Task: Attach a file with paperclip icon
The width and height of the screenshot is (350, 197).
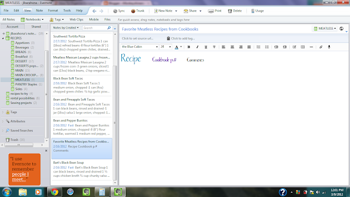Action: pyautogui.click(x=321, y=47)
